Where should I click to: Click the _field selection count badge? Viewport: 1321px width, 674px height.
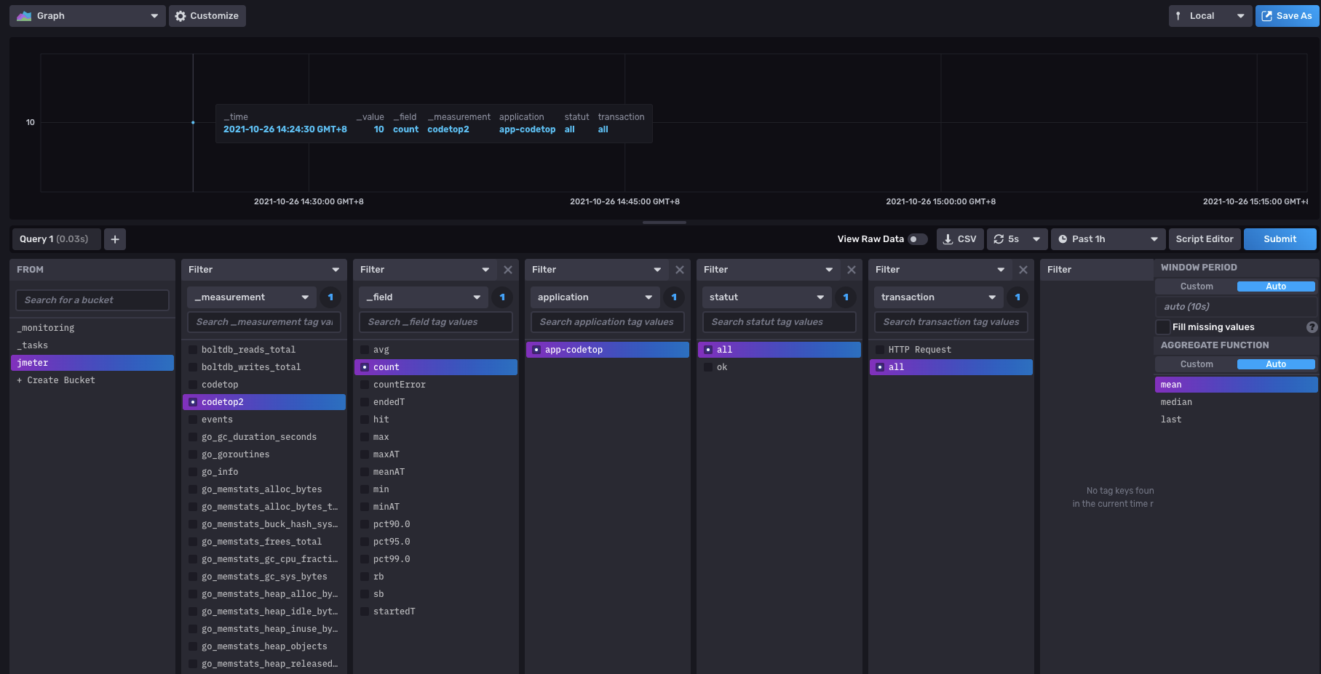pos(502,297)
